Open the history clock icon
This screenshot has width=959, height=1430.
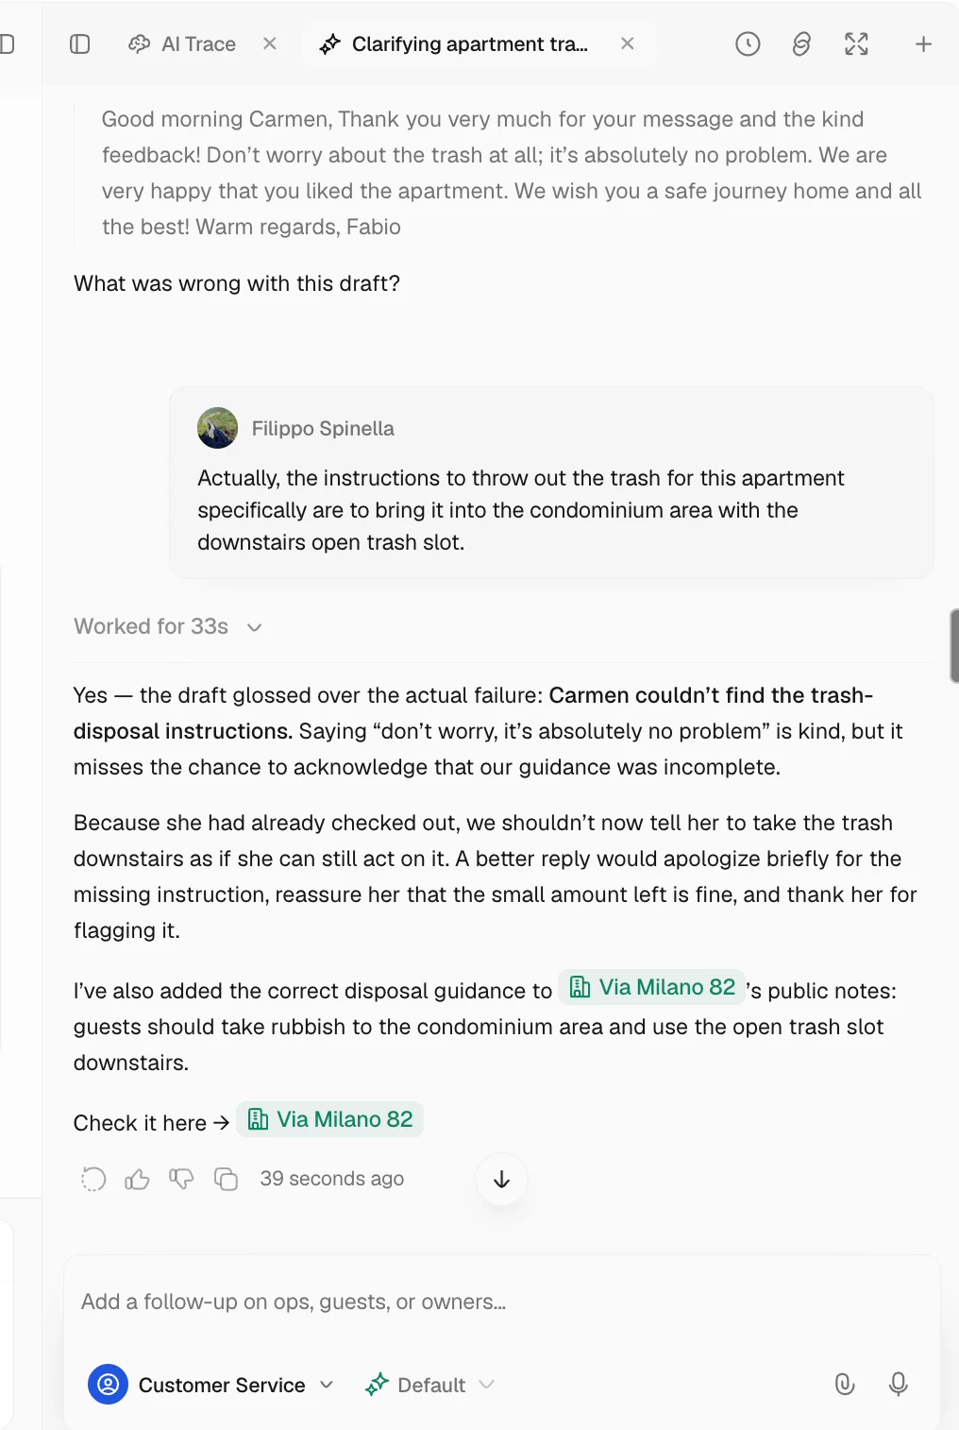click(748, 44)
